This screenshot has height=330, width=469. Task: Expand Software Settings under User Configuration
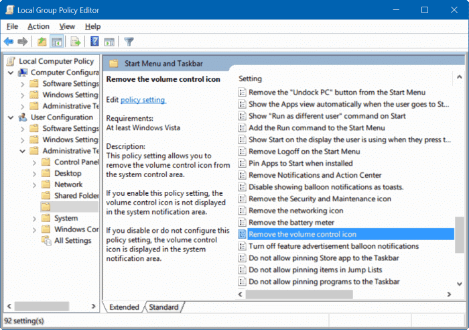click(22, 129)
